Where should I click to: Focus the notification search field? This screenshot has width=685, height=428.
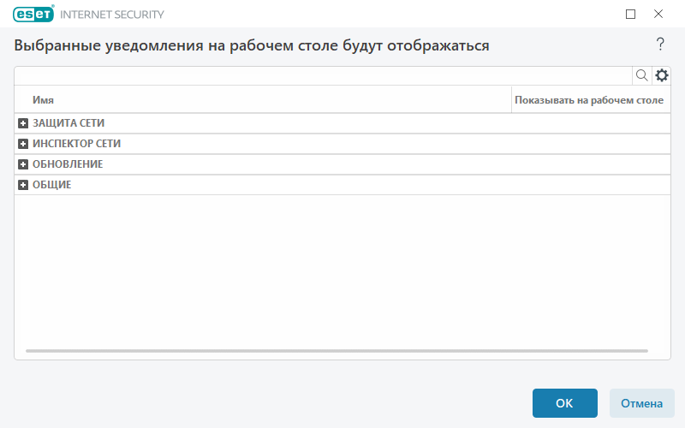click(x=324, y=75)
